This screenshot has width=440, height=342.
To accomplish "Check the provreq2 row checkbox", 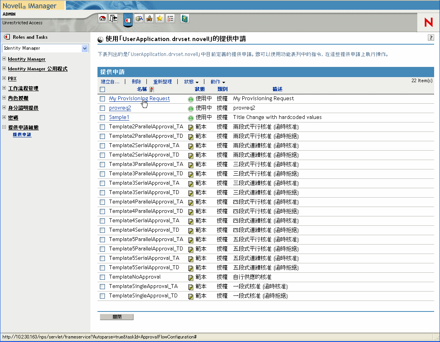I will 103,108.
